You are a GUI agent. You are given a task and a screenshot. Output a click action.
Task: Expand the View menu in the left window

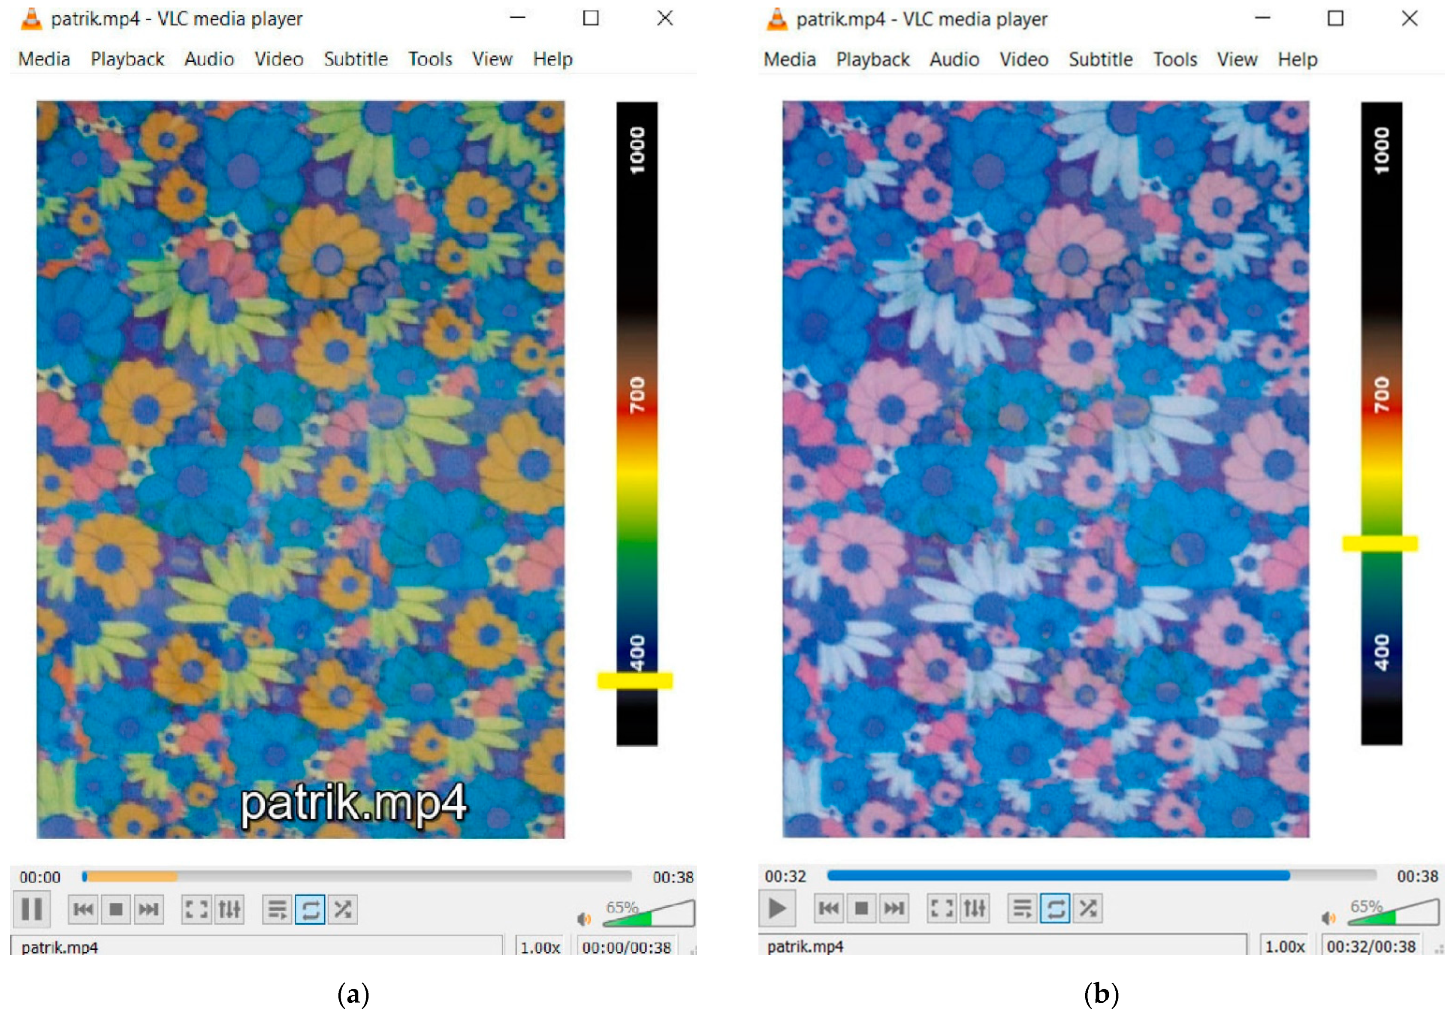point(492,59)
